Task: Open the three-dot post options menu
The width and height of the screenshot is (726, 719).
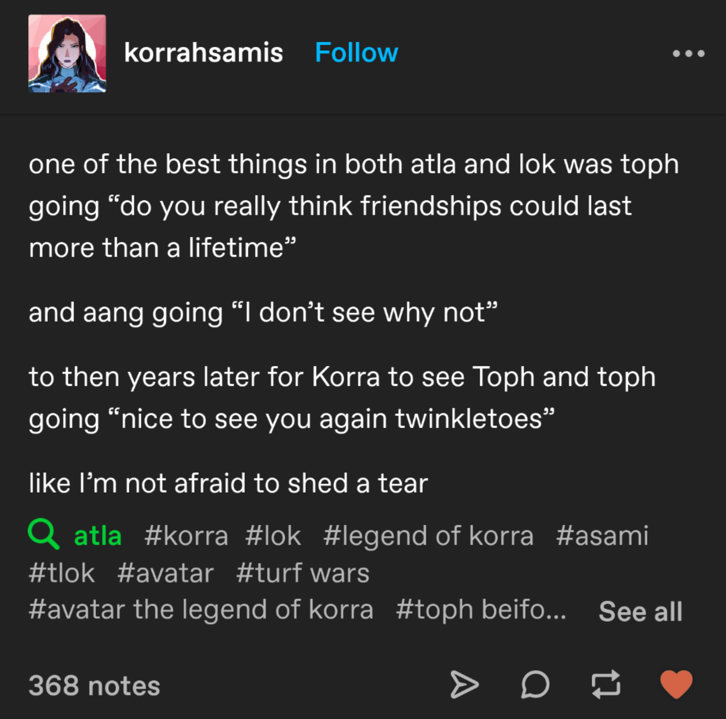Action: [x=688, y=54]
